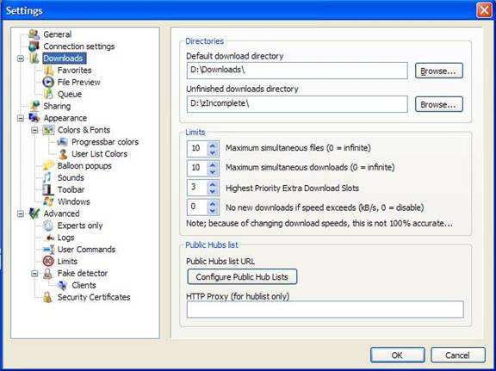
Task: Click the User List Colors person icon
Action: (x=63, y=154)
